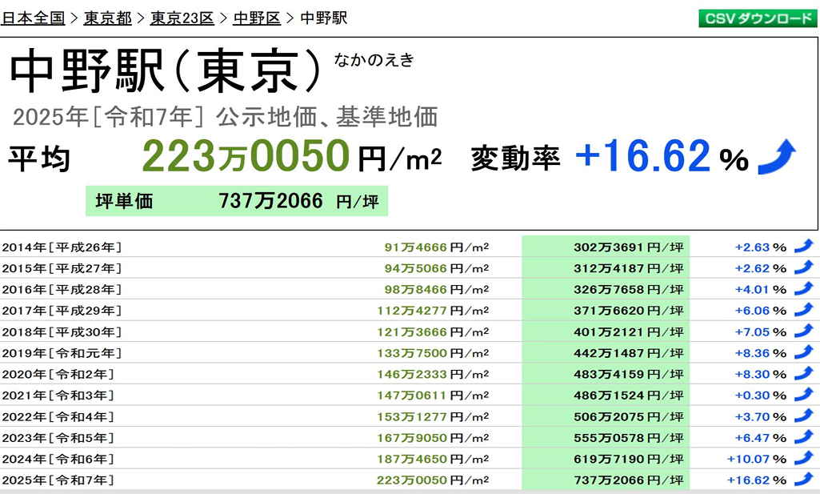
Task: Click the 442万1487 円/坪 cell
Action: tap(606, 353)
